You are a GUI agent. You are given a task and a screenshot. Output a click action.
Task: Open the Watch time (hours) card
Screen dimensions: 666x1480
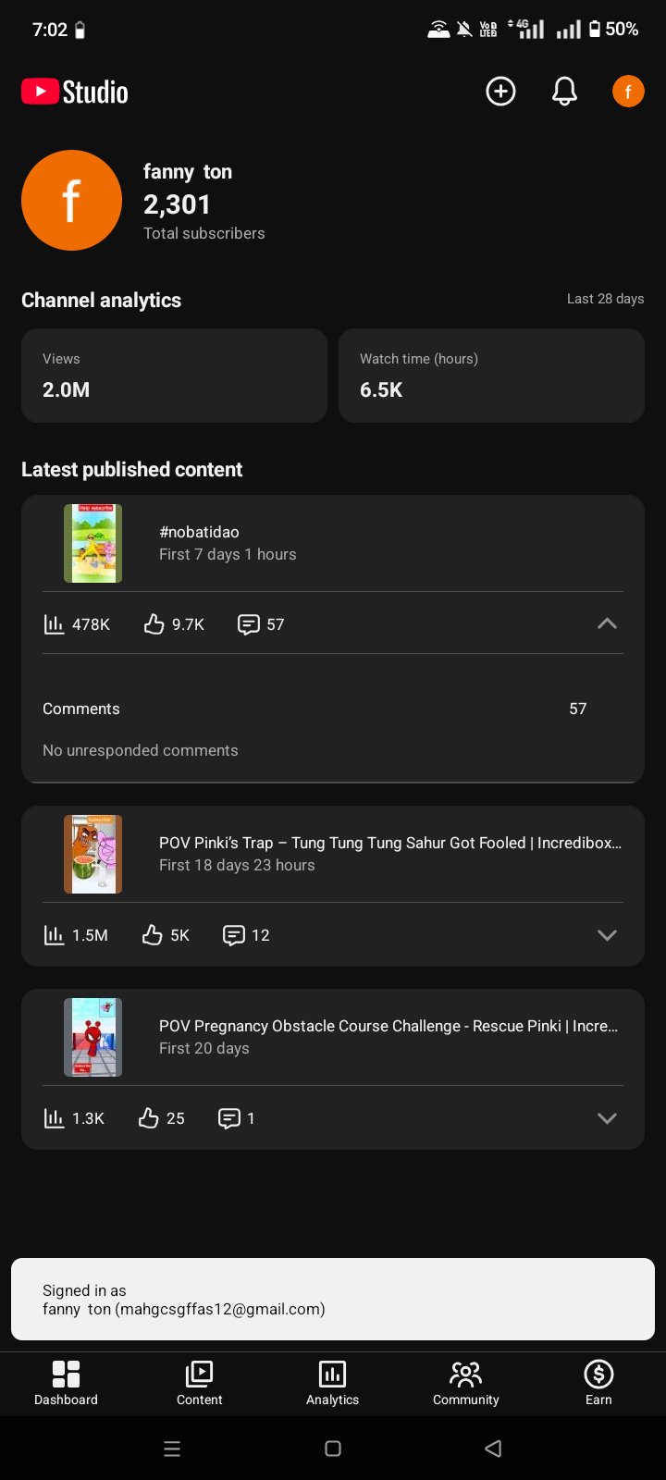coord(491,376)
